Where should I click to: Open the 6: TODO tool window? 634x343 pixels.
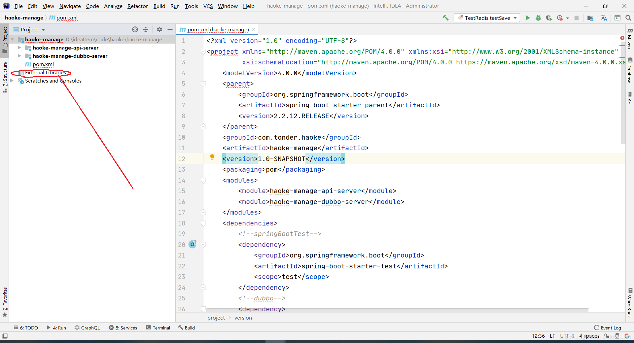pyautogui.click(x=26, y=328)
